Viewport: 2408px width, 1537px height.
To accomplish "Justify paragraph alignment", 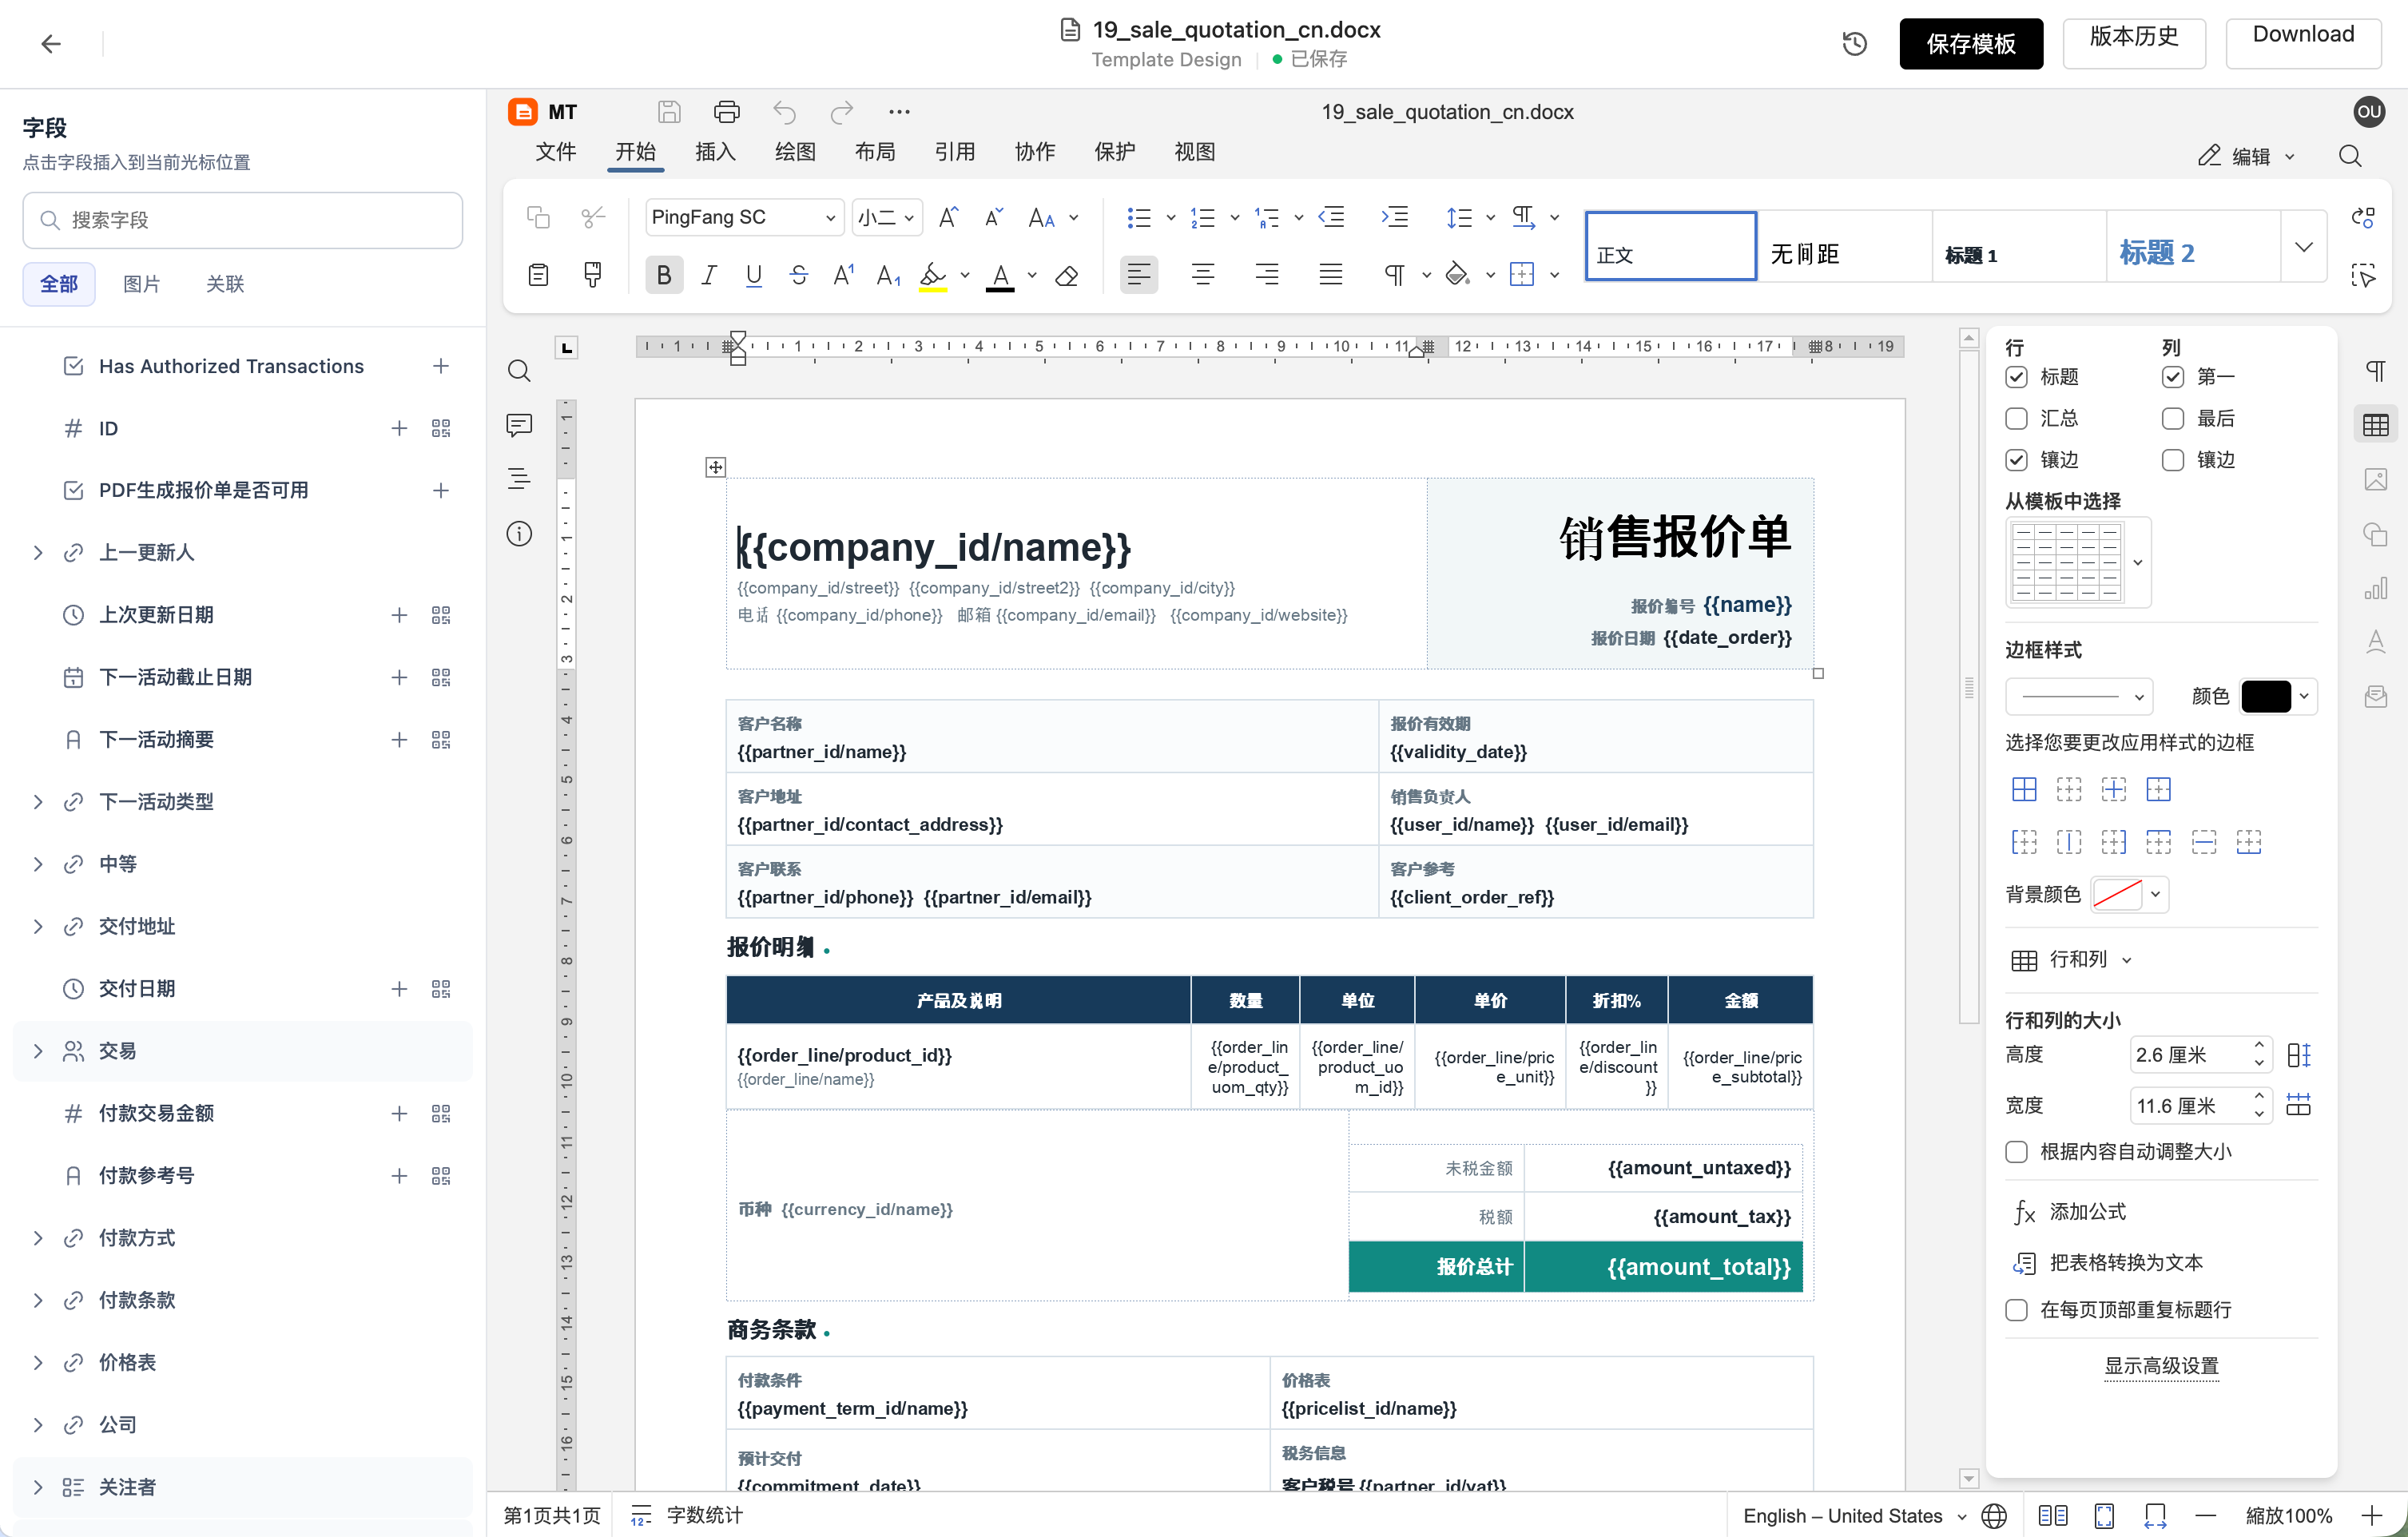I will 1330,274.
